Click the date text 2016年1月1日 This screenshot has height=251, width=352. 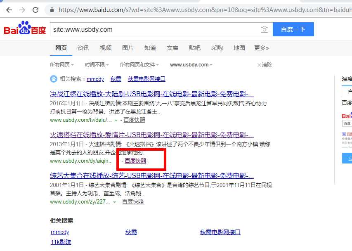click(x=67, y=104)
